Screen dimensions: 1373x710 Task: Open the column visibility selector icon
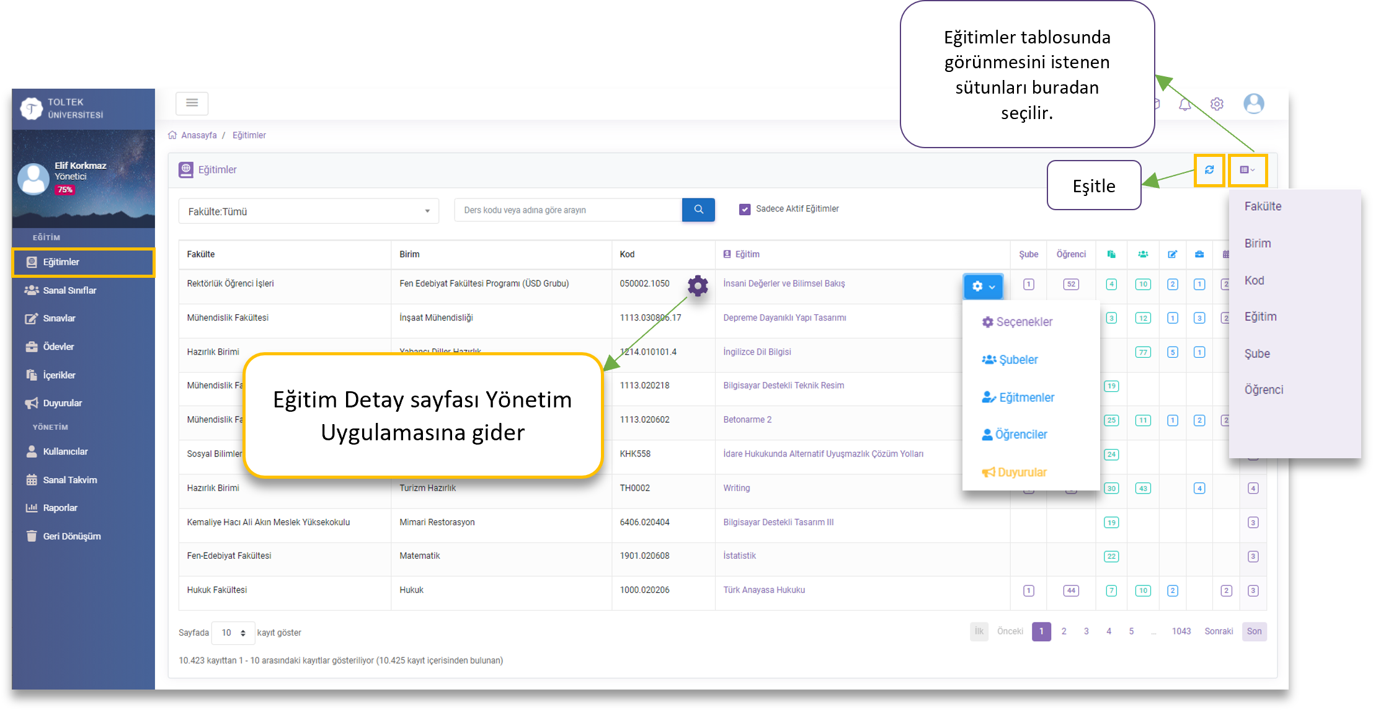coord(1247,170)
